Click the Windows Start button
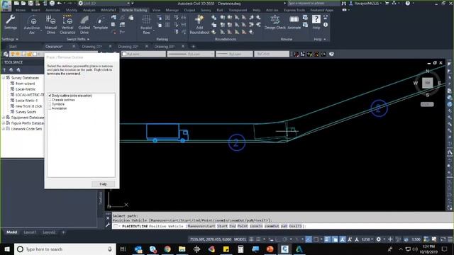 (7, 249)
